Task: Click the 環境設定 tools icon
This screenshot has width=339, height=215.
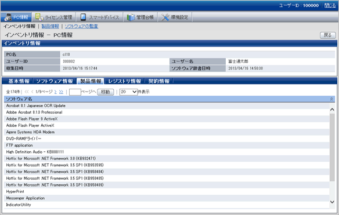Action: click(x=165, y=17)
